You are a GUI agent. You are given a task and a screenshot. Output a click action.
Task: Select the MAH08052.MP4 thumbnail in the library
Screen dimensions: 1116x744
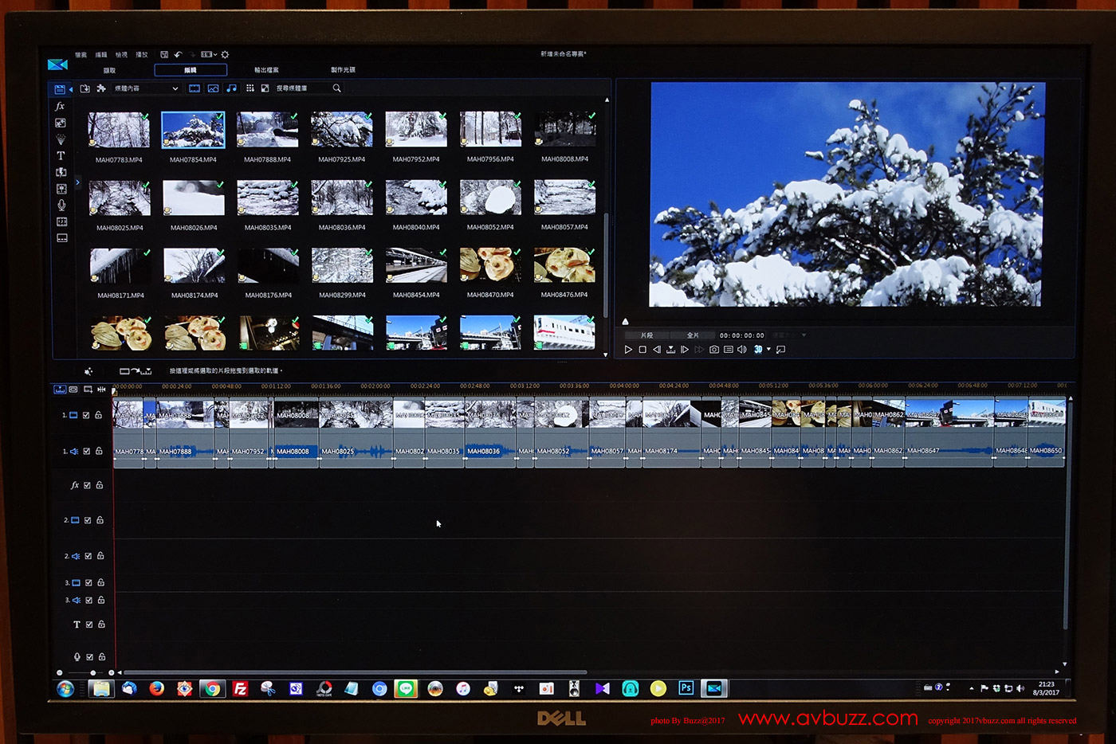tap(490, 198)
